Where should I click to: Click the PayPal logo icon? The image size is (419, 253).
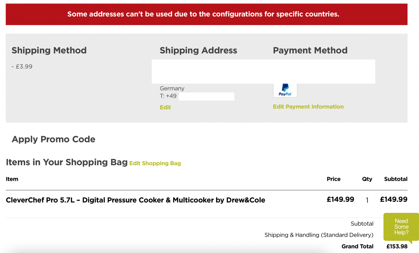(x=285, y=90)
